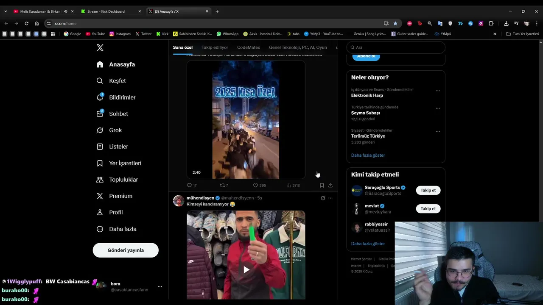The image size is (543, 305).
Task: Bookmark this page with star icon
Action: [x=395, y=23]
